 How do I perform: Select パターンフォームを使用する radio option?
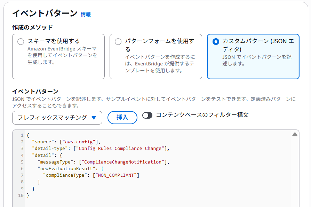(118, 42)
